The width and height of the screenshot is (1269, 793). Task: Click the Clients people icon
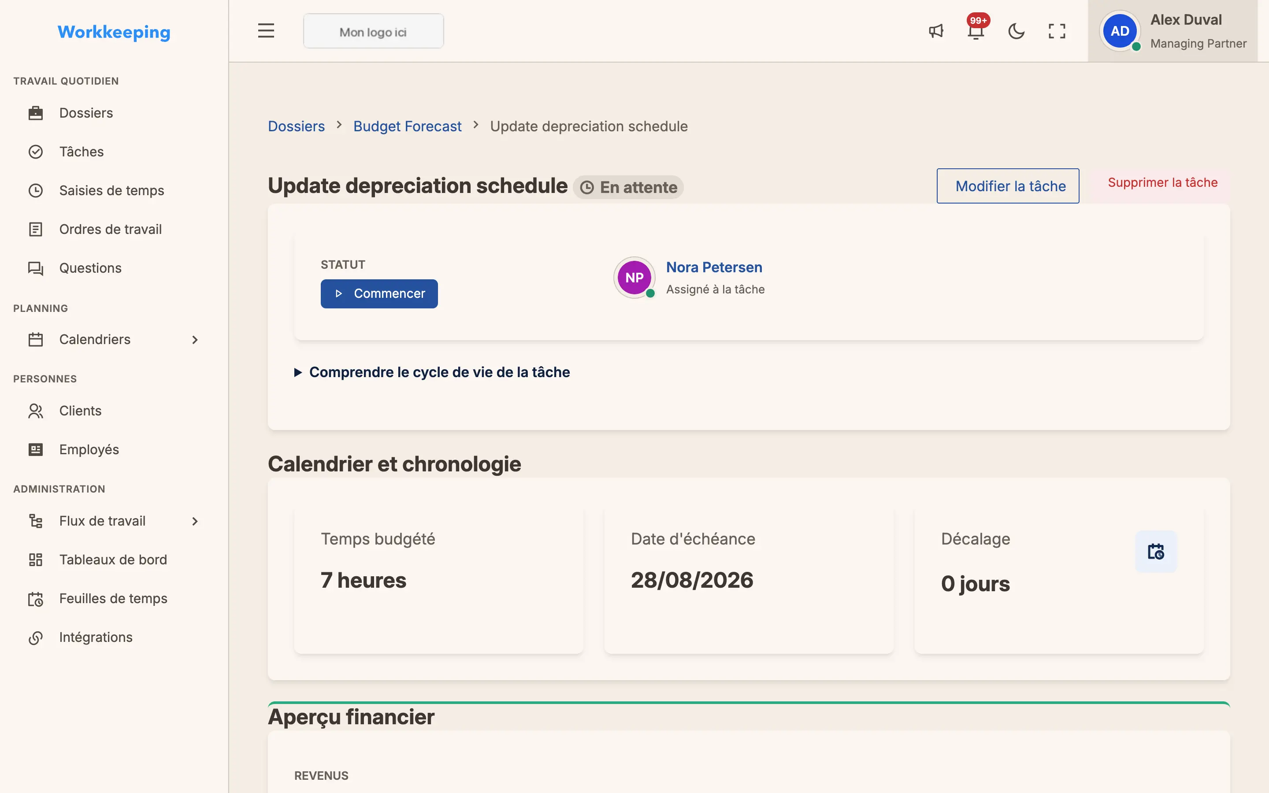click(36, 411)
